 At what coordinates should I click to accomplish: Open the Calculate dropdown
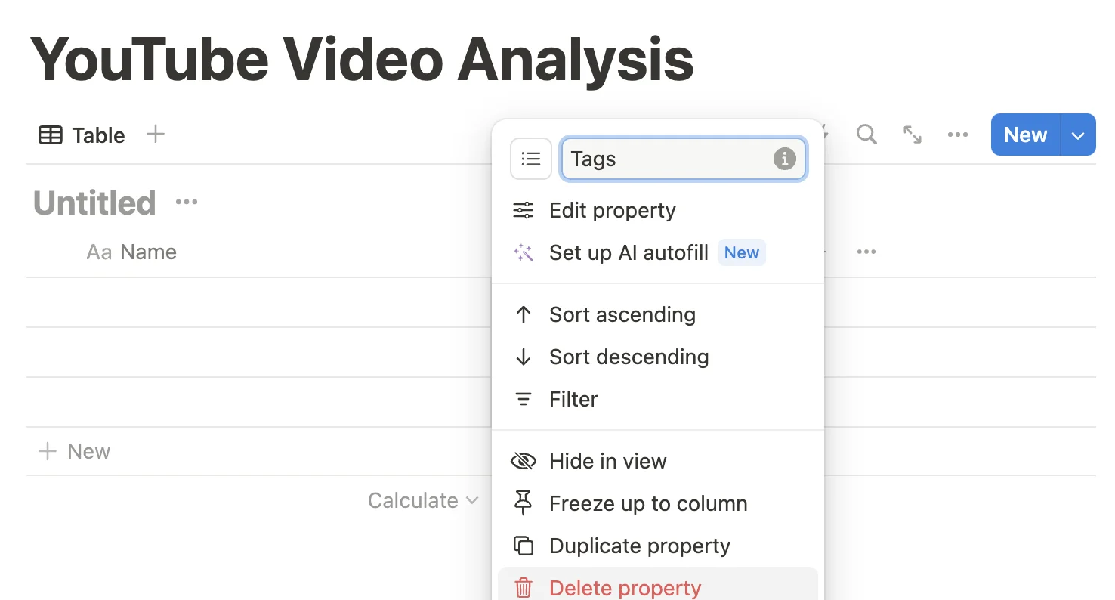[x=423, y=500]
